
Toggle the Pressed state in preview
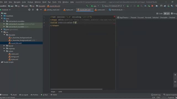click(x=133, y=18)
